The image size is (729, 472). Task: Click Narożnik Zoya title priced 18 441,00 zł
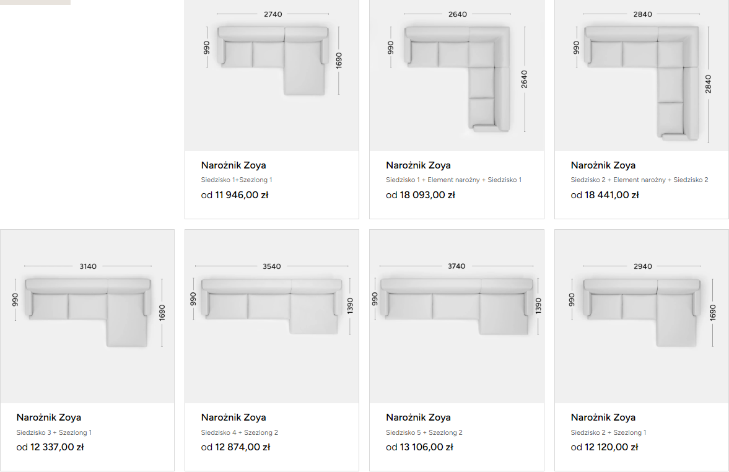coord(603,165)
